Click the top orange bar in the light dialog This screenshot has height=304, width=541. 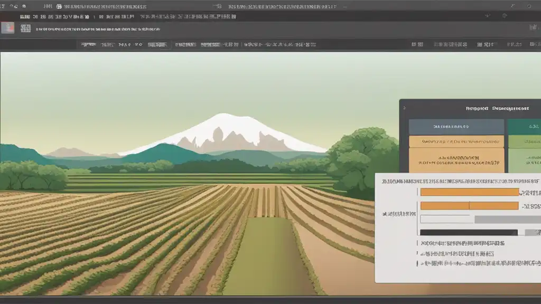click(x=469, y=192)
